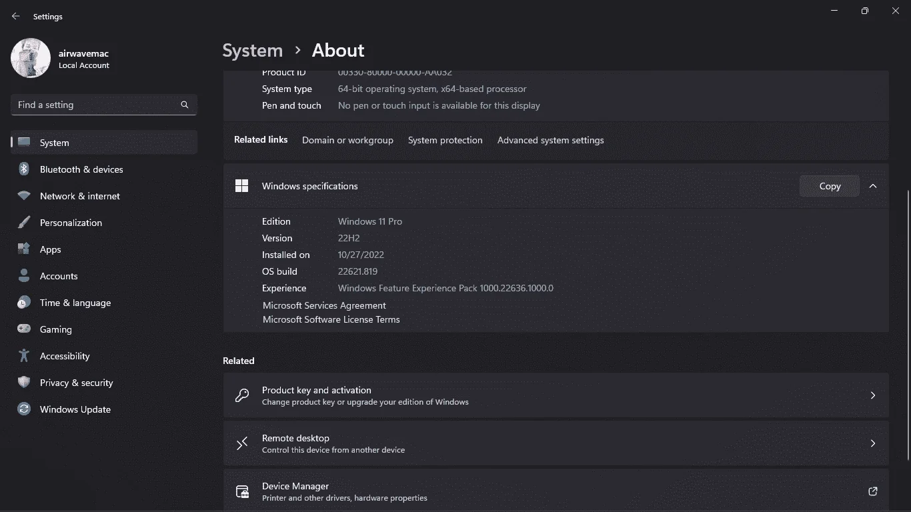This screenshot has height=512, width=911.
Task: Click the Accessibility figure icon
Action: 24,356
